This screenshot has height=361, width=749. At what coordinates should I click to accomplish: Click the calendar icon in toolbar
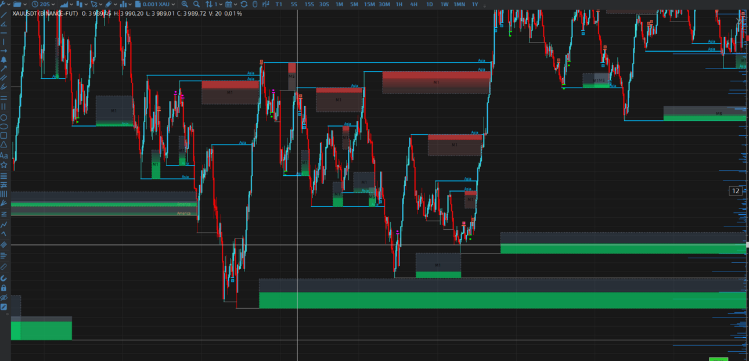[229, 4]
